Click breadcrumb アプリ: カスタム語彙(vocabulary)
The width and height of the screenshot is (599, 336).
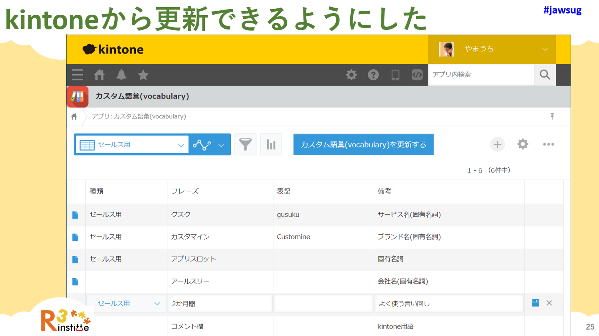tap(139, 116)
